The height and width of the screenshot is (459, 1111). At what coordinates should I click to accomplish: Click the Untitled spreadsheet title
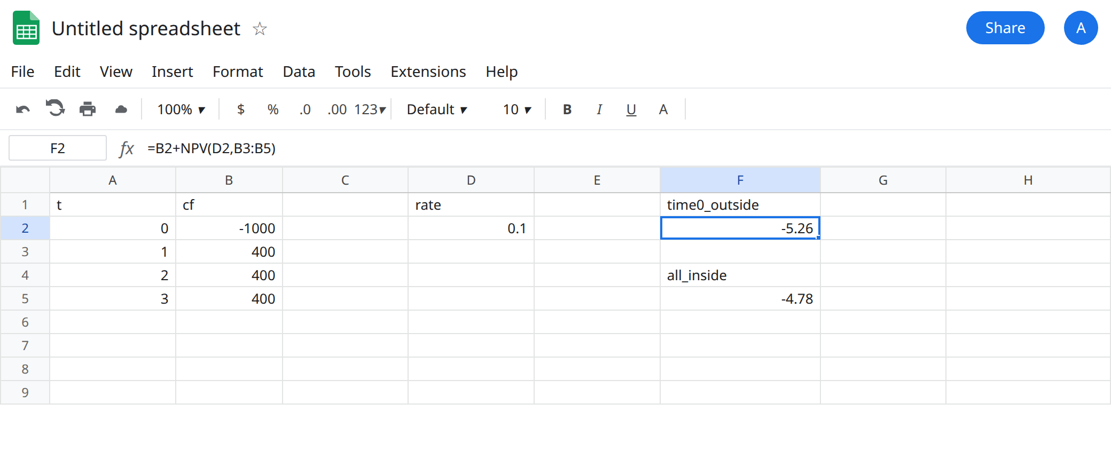(146, 28)
